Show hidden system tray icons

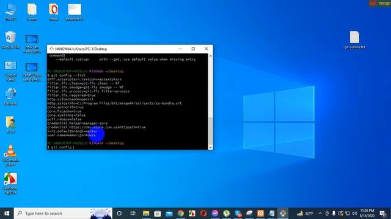(320, 214)
